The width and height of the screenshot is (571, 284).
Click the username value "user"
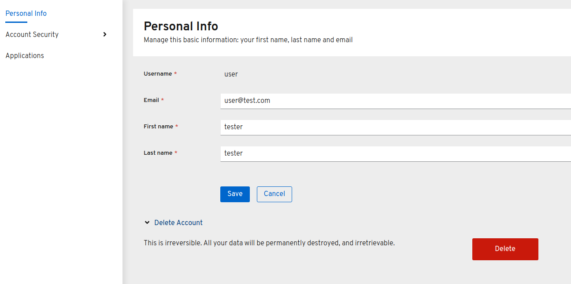(x=231, y=74)
